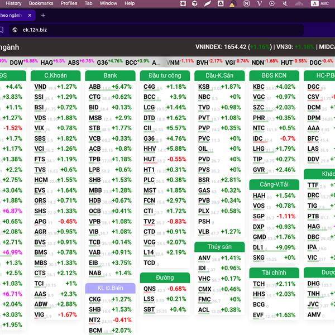335x335 pixels.
Task: Select the C.Khoán sector header
Action: tap(55, 75)
